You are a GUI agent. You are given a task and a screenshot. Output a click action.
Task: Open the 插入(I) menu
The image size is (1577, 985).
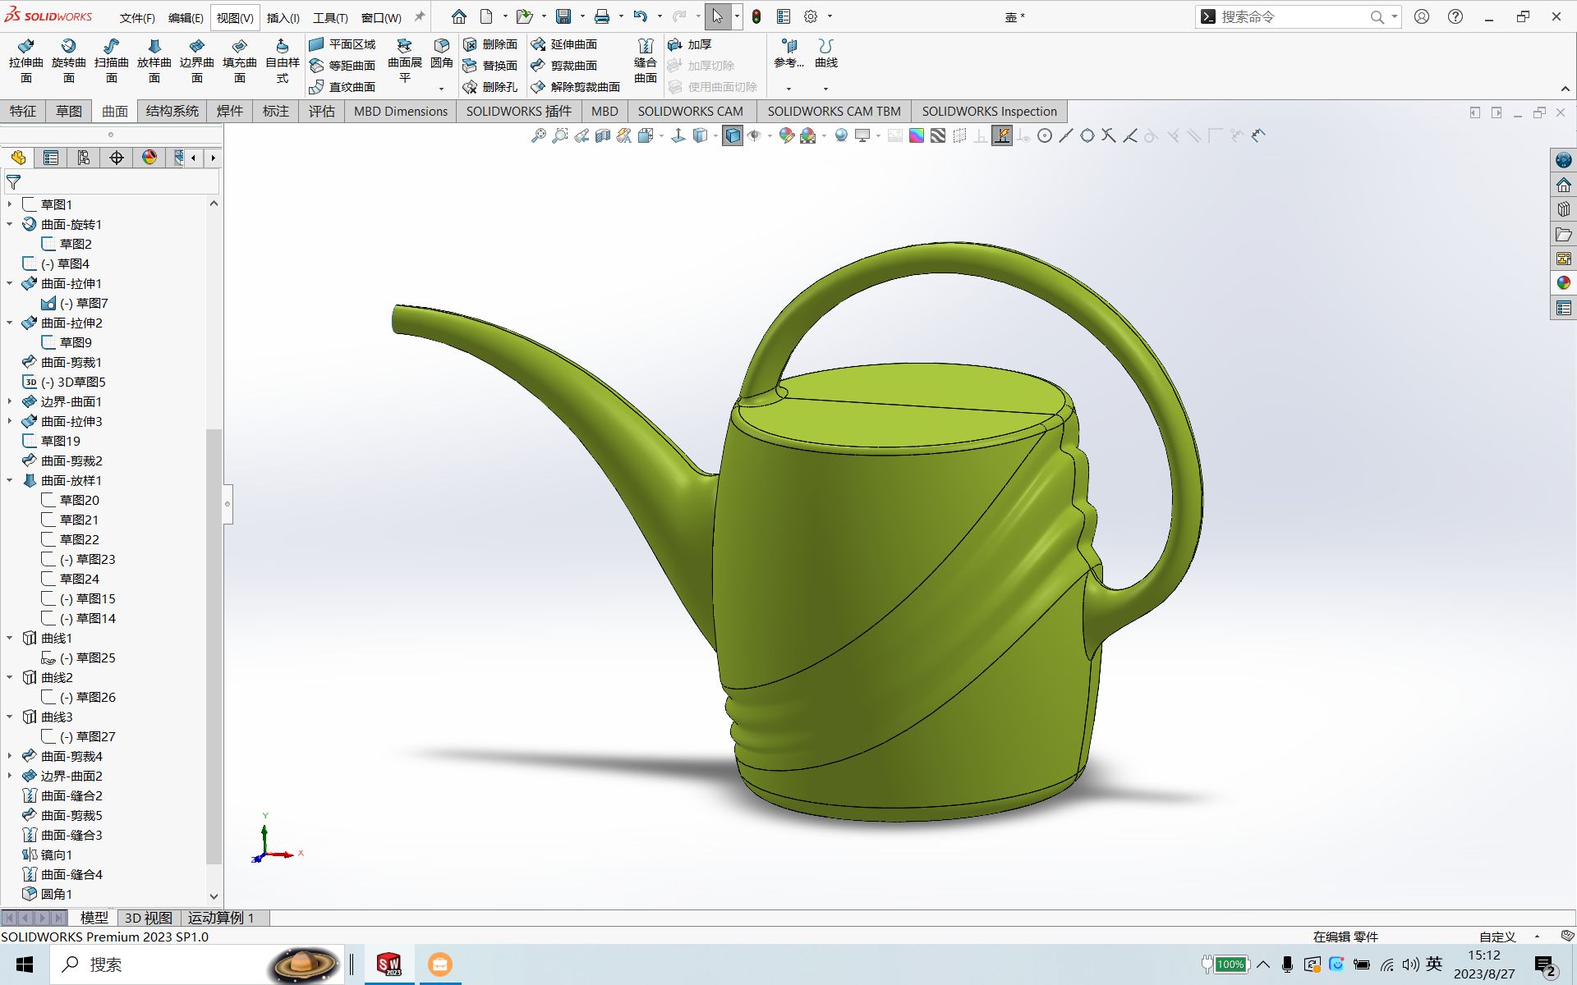283,18
